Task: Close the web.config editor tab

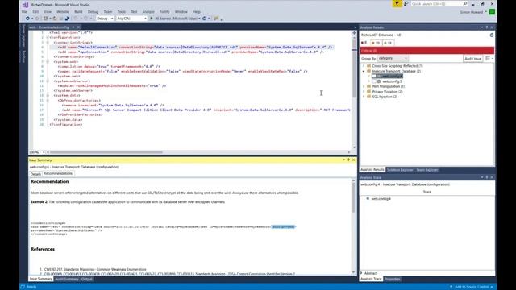Action: (x=78, y=27)
